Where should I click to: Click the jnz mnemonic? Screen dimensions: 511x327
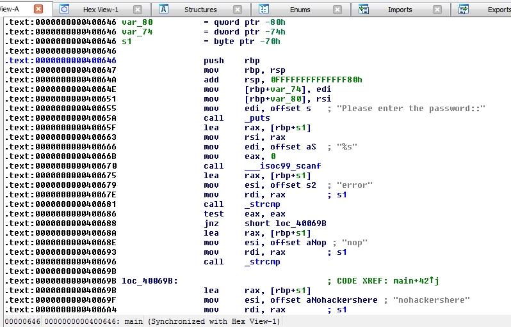pyautogui.click(x=211, y=224)
